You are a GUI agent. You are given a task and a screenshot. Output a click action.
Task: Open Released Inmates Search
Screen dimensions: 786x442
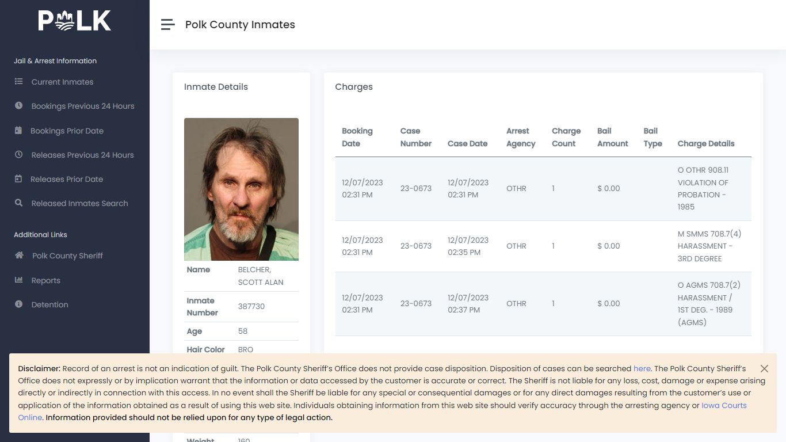coord(79,203)
